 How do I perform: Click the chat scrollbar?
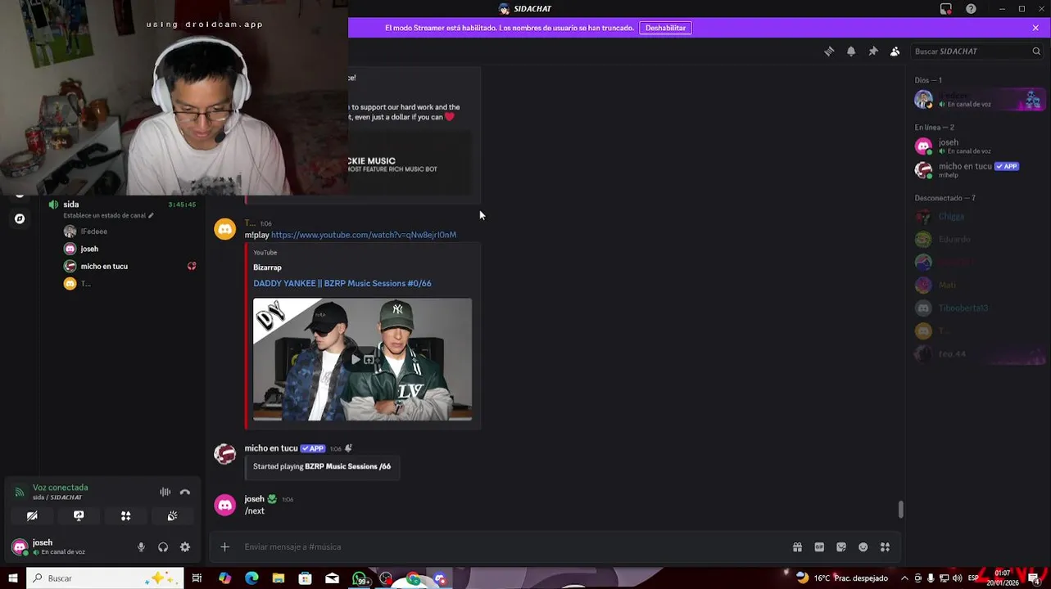(x=901, y=509)
